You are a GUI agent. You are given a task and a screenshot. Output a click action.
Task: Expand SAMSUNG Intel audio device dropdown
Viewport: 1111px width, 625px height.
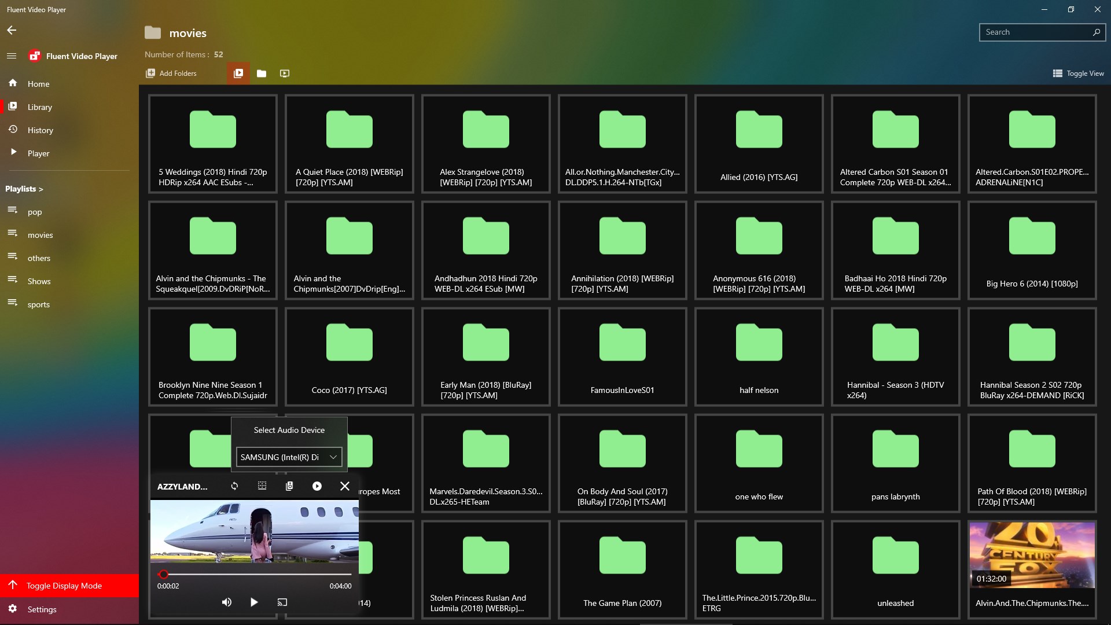pos(333,457)
